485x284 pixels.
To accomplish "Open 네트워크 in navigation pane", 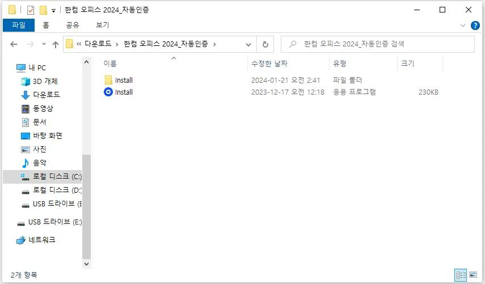I will (42, 240).
